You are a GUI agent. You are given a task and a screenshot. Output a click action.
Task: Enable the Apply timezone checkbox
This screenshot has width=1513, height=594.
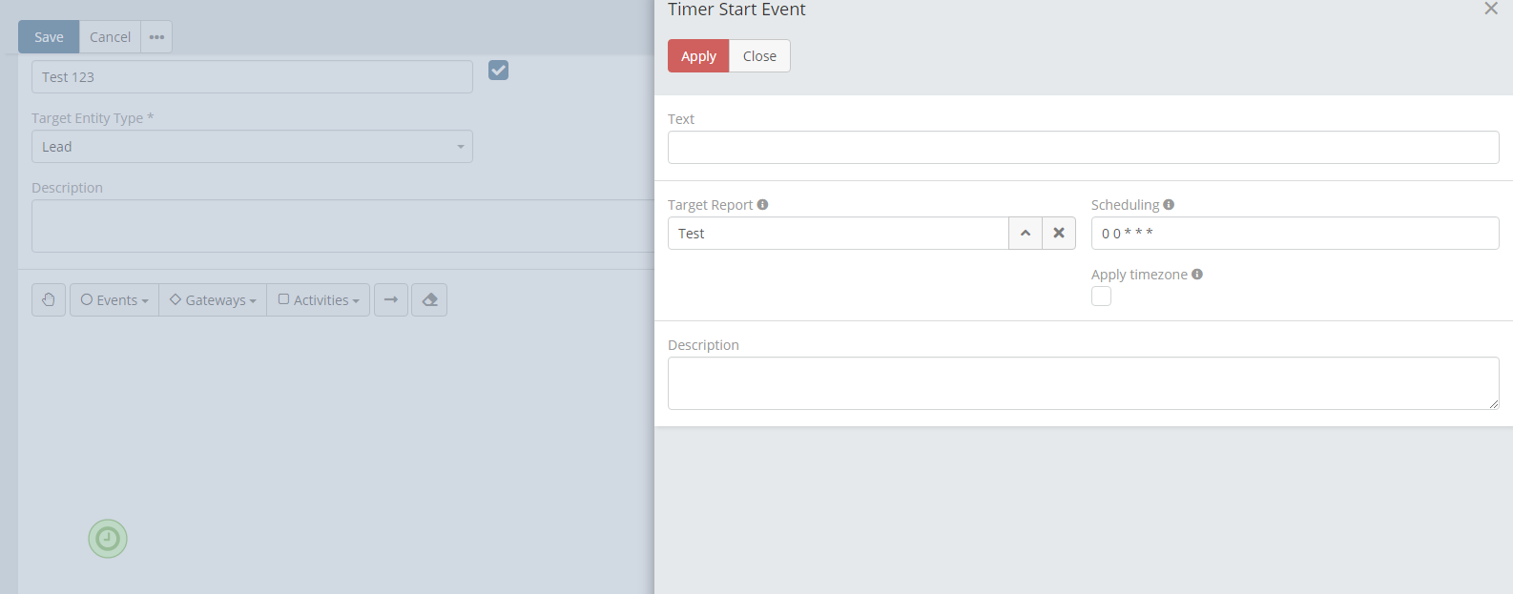[1102, 297]
